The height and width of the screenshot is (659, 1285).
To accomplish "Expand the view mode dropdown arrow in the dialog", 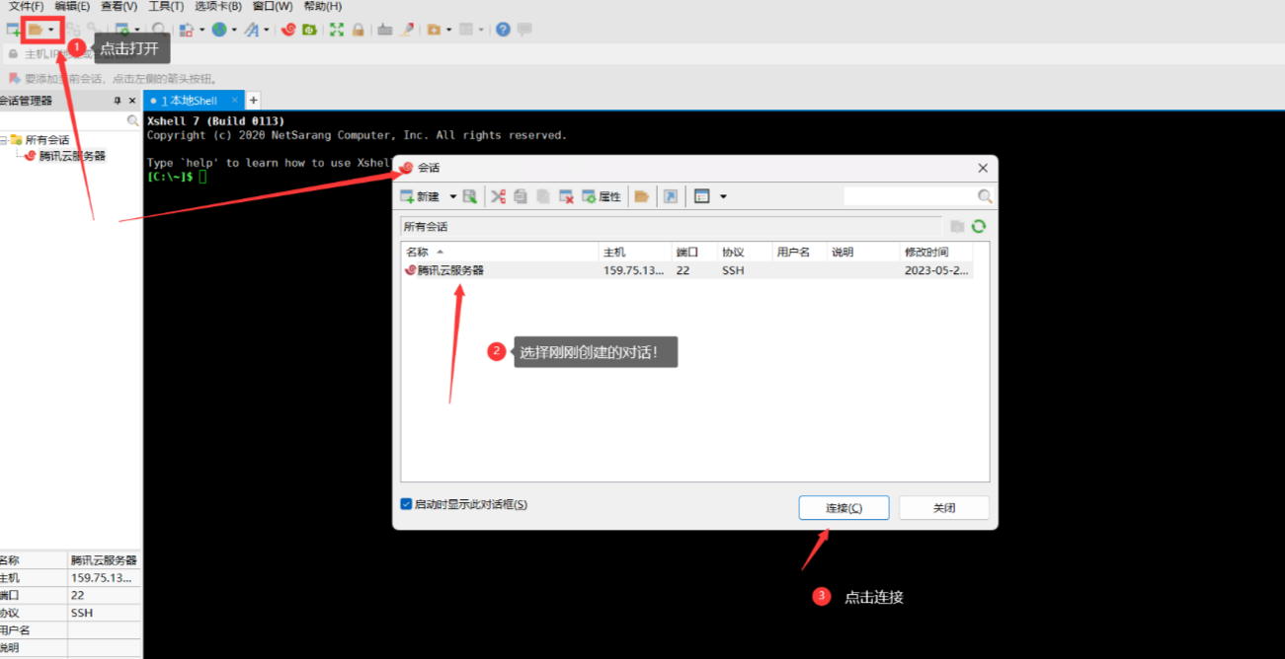I will (723, 196).
